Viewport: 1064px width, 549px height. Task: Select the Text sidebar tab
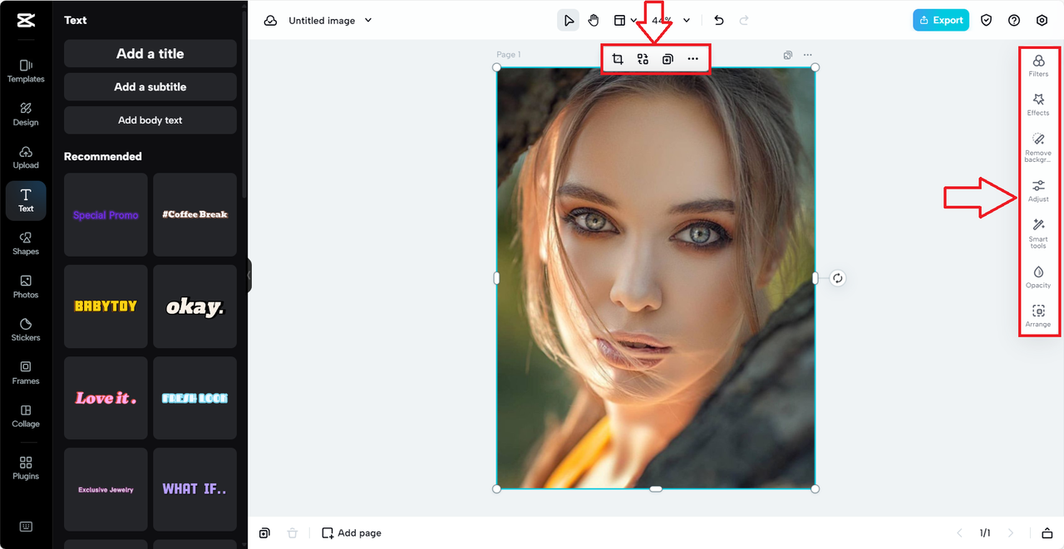point(26,200)
